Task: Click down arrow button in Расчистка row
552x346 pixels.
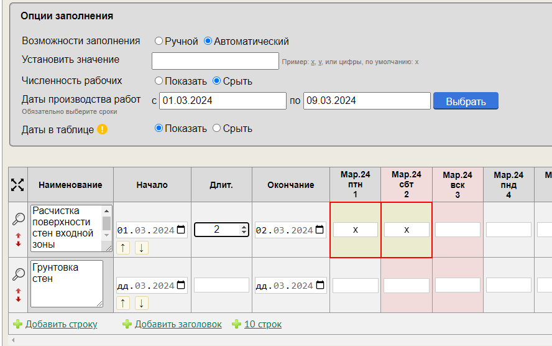Action: pyautogui.click(x=142, y=248)
